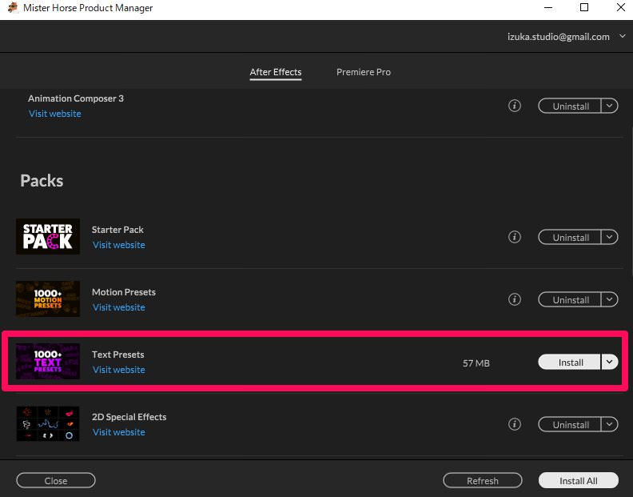Image resolution: width=633 pixels, height=497 pixels.
Task: Switch to the After Effects tab
Action: click(275, 72)
